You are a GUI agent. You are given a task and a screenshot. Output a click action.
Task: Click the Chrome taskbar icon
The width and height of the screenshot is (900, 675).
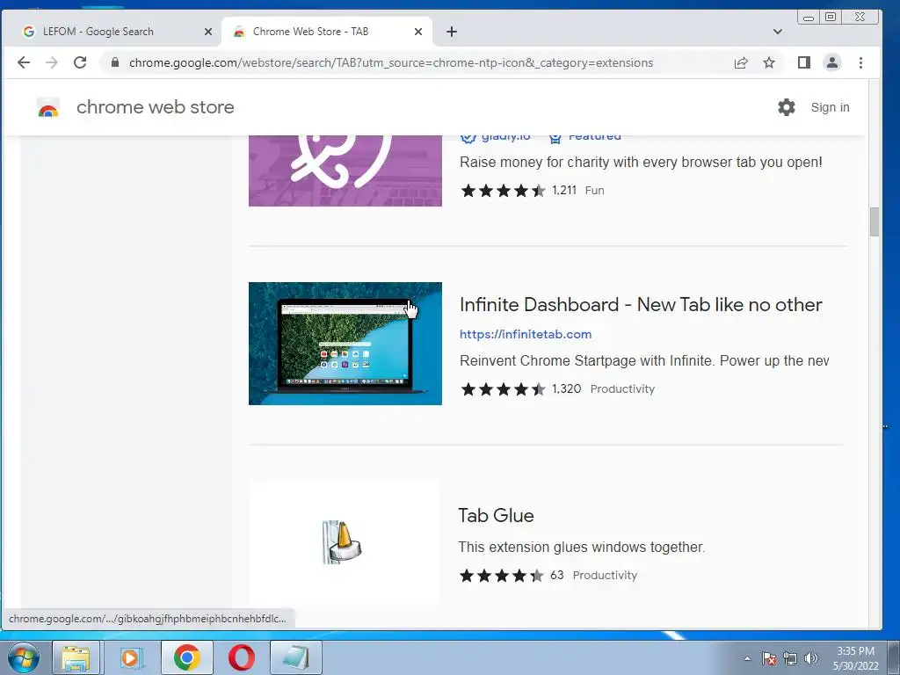(186, 657)
